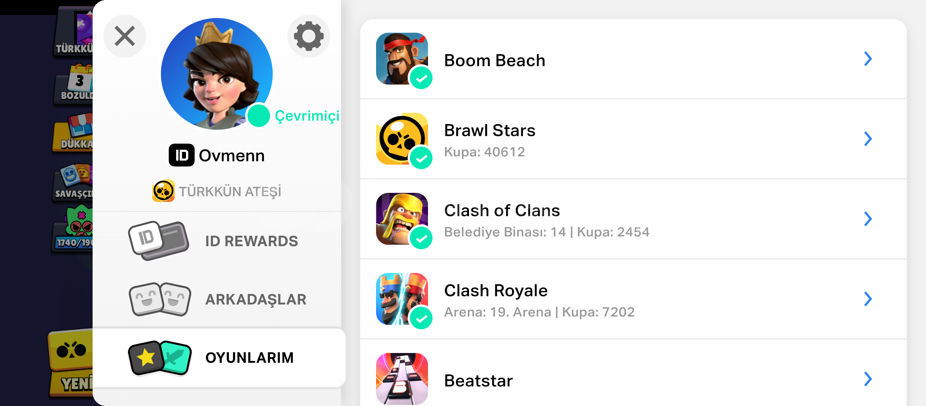The image size is (926, 406).
Task: Click the green check on Boom Beach
Action: tap(421, 78)
